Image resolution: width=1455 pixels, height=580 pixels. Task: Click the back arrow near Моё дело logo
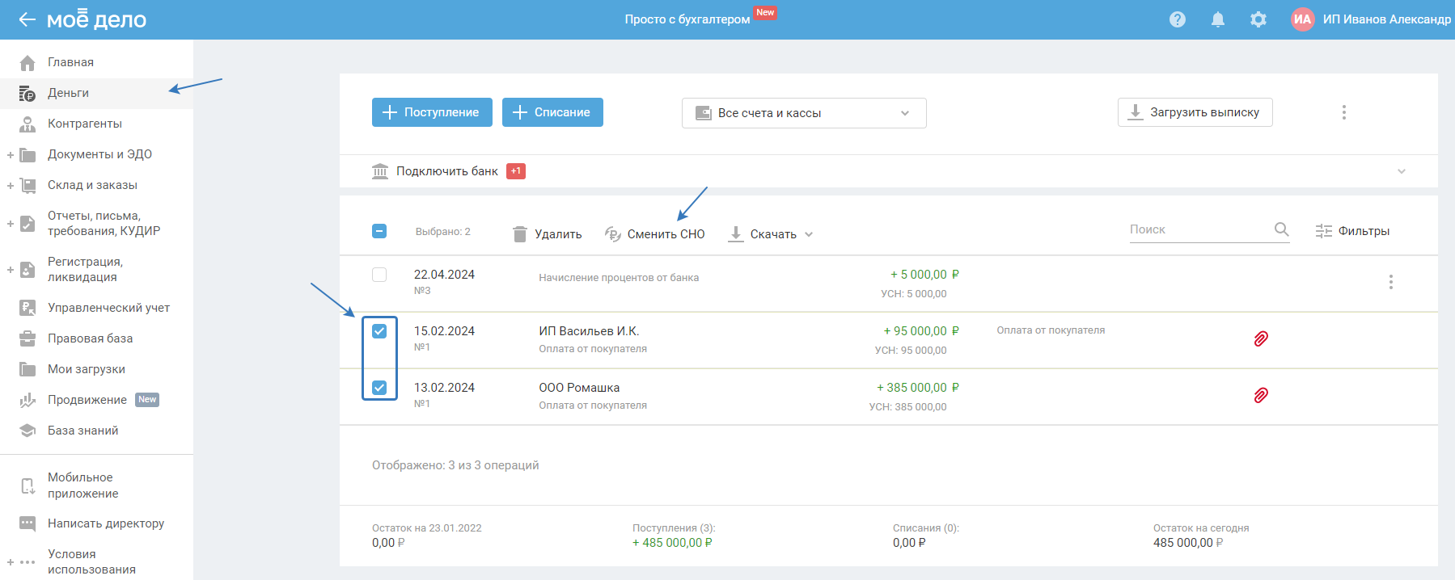point(27,19)
